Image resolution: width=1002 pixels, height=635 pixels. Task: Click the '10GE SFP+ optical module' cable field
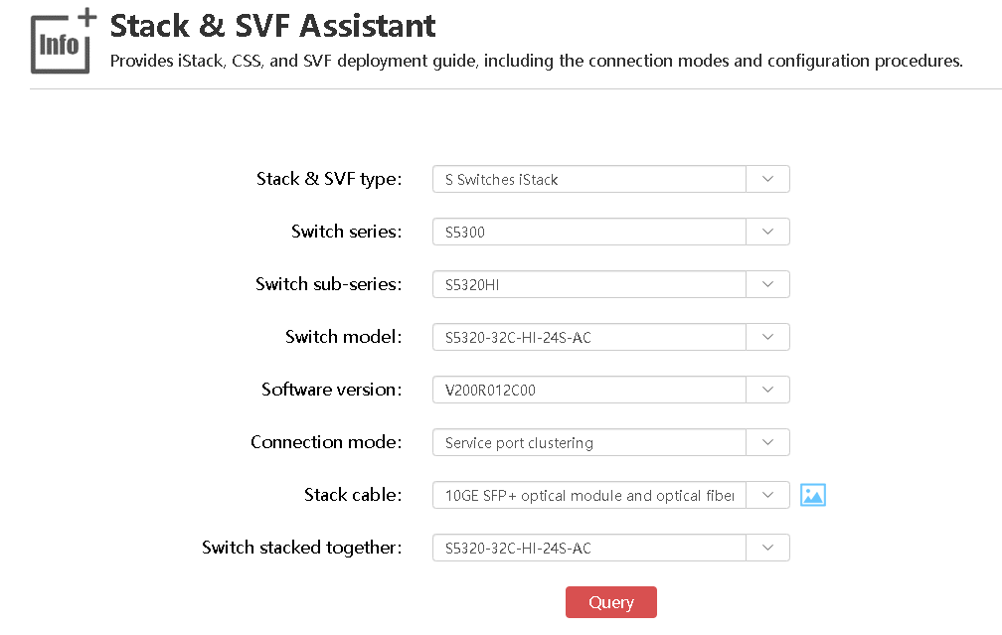pos(589,495)
